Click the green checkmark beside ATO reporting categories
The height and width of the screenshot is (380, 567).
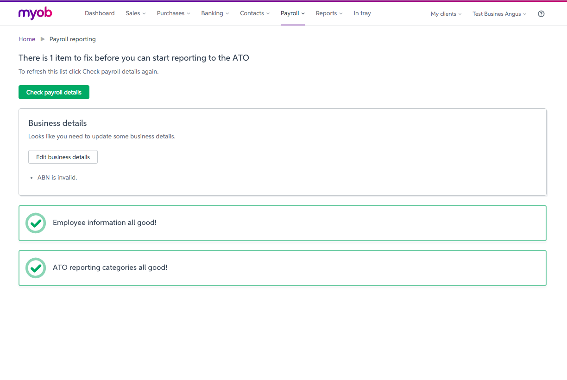(x=36, y=268)
